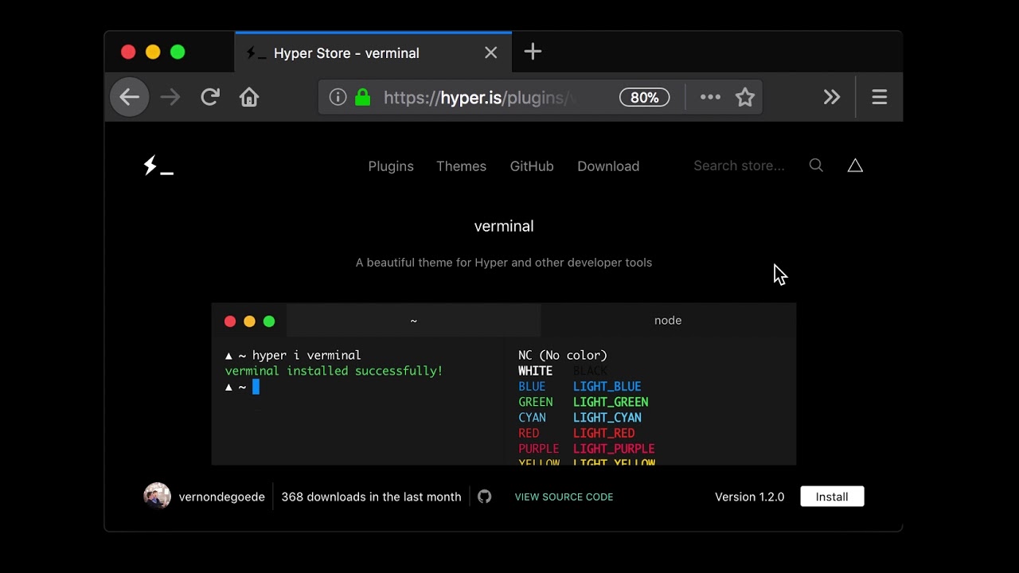Viewport: 1019px width, 573px height.
Task: Click the magnifier search icon
Action: (x=816, y=166)
